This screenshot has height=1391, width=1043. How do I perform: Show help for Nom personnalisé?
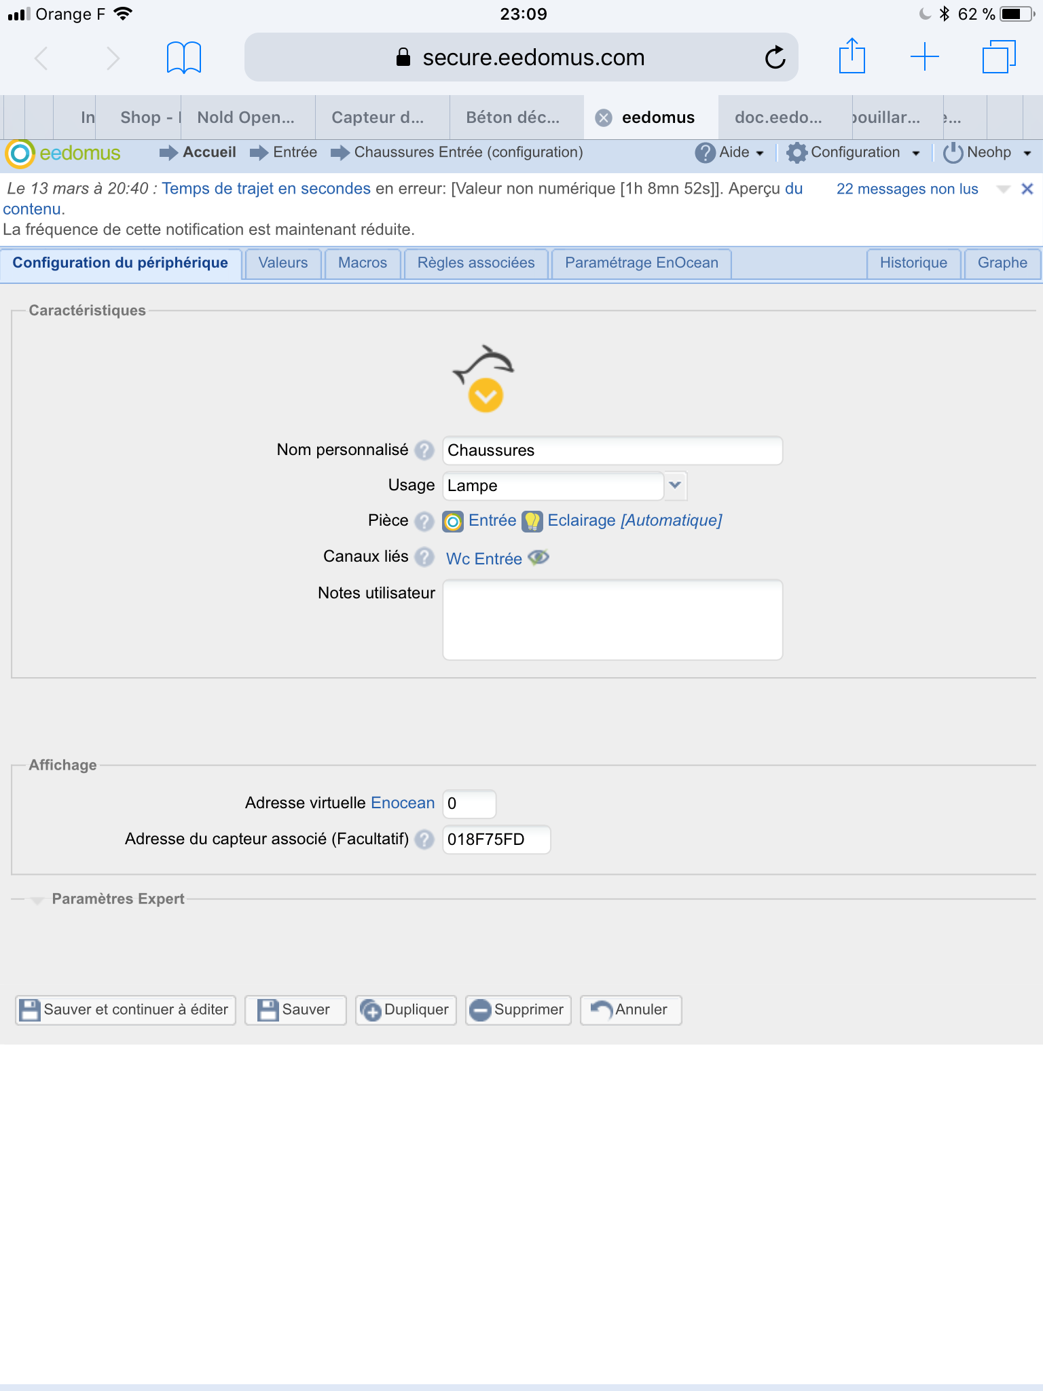click(x=424, y=450)
